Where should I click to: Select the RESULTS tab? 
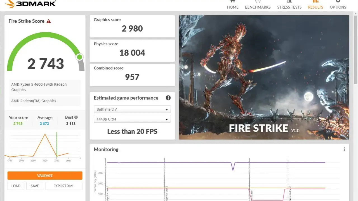[x=315, y=5]
